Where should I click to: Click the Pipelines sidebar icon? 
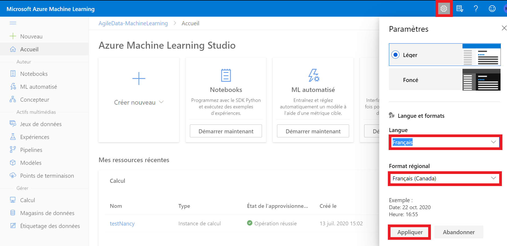click(13, 149)
